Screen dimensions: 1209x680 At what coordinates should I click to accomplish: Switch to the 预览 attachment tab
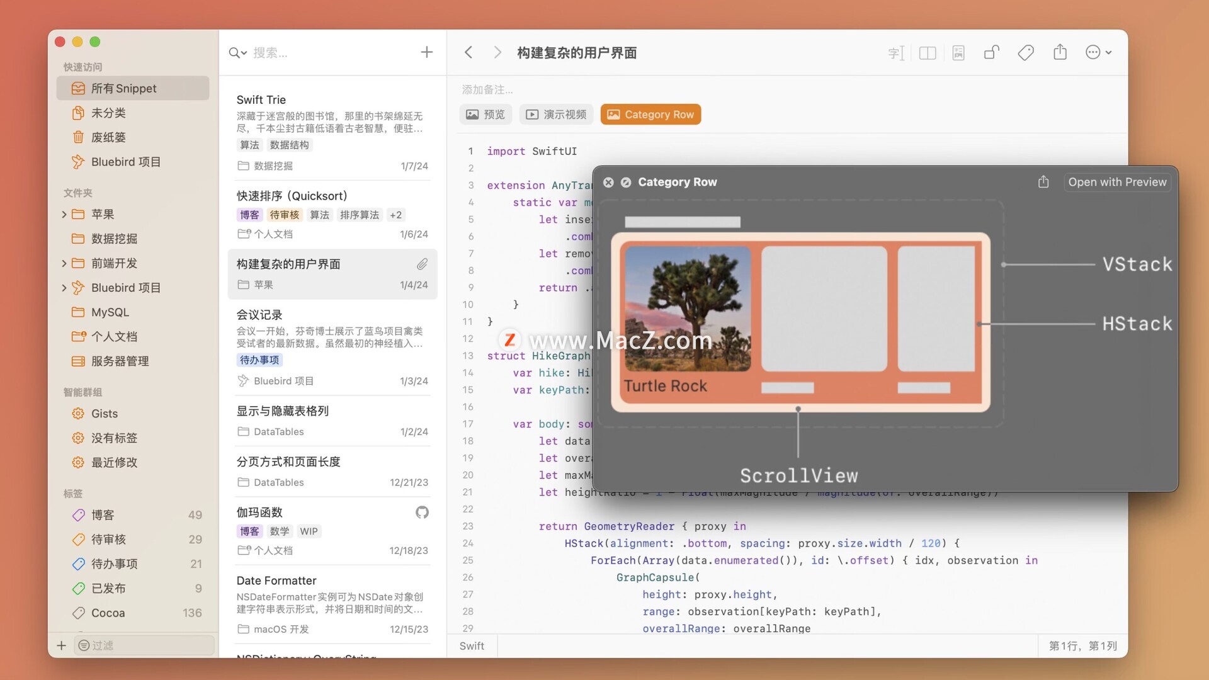485,115
